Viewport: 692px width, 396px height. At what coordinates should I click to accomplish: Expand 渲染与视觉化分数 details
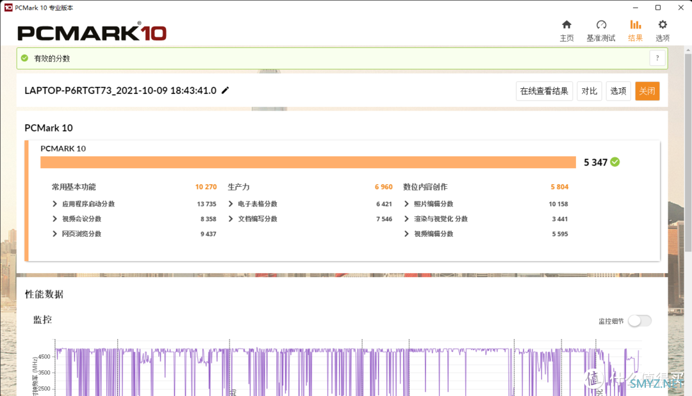(x=406, y=219)
